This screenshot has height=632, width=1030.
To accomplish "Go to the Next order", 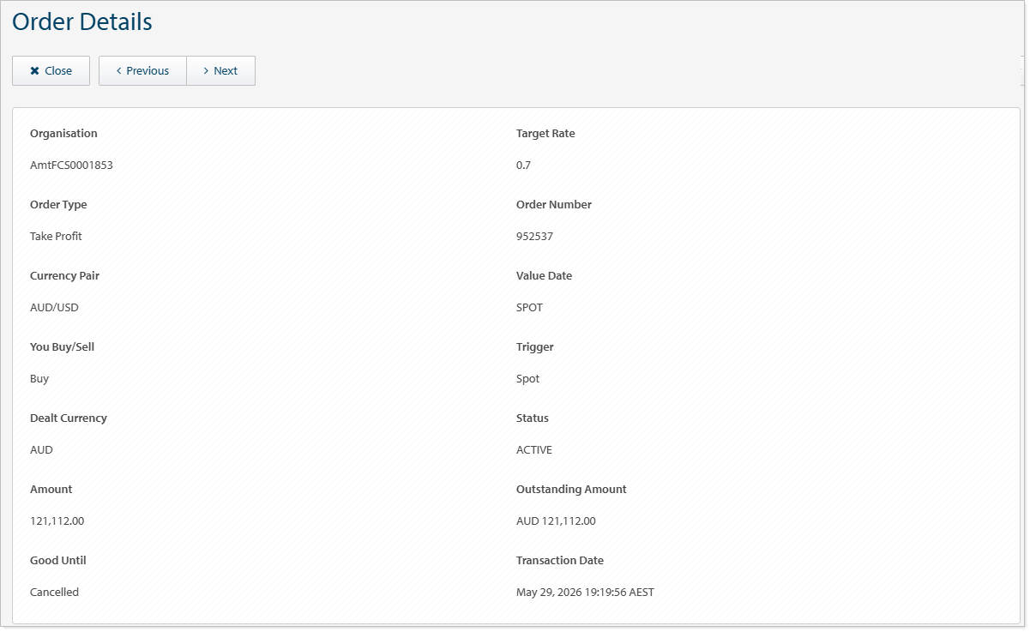I will click(220, 71).
